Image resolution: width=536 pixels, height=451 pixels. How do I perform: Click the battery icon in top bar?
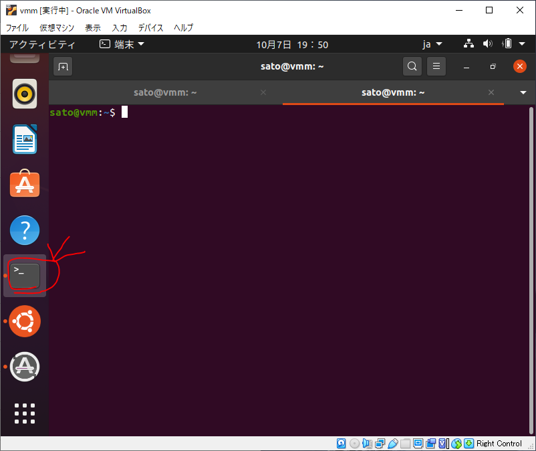pyautogui.click(x=507, y=43)
